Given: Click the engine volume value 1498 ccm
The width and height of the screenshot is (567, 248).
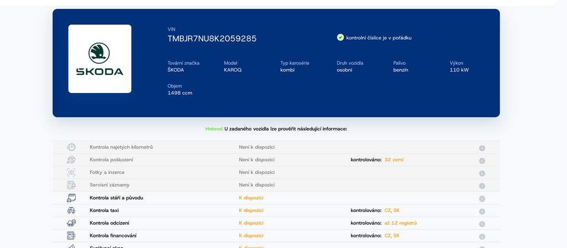Looking at the screenshot, I should tap(180, 93).
